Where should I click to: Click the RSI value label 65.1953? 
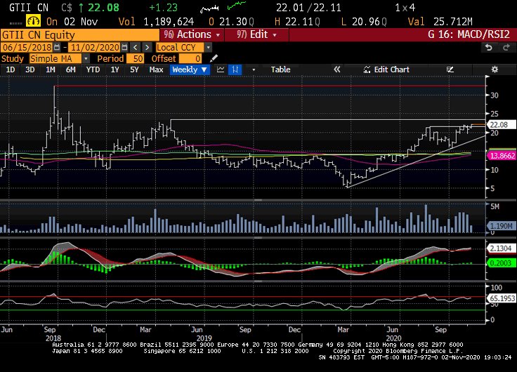501,298
